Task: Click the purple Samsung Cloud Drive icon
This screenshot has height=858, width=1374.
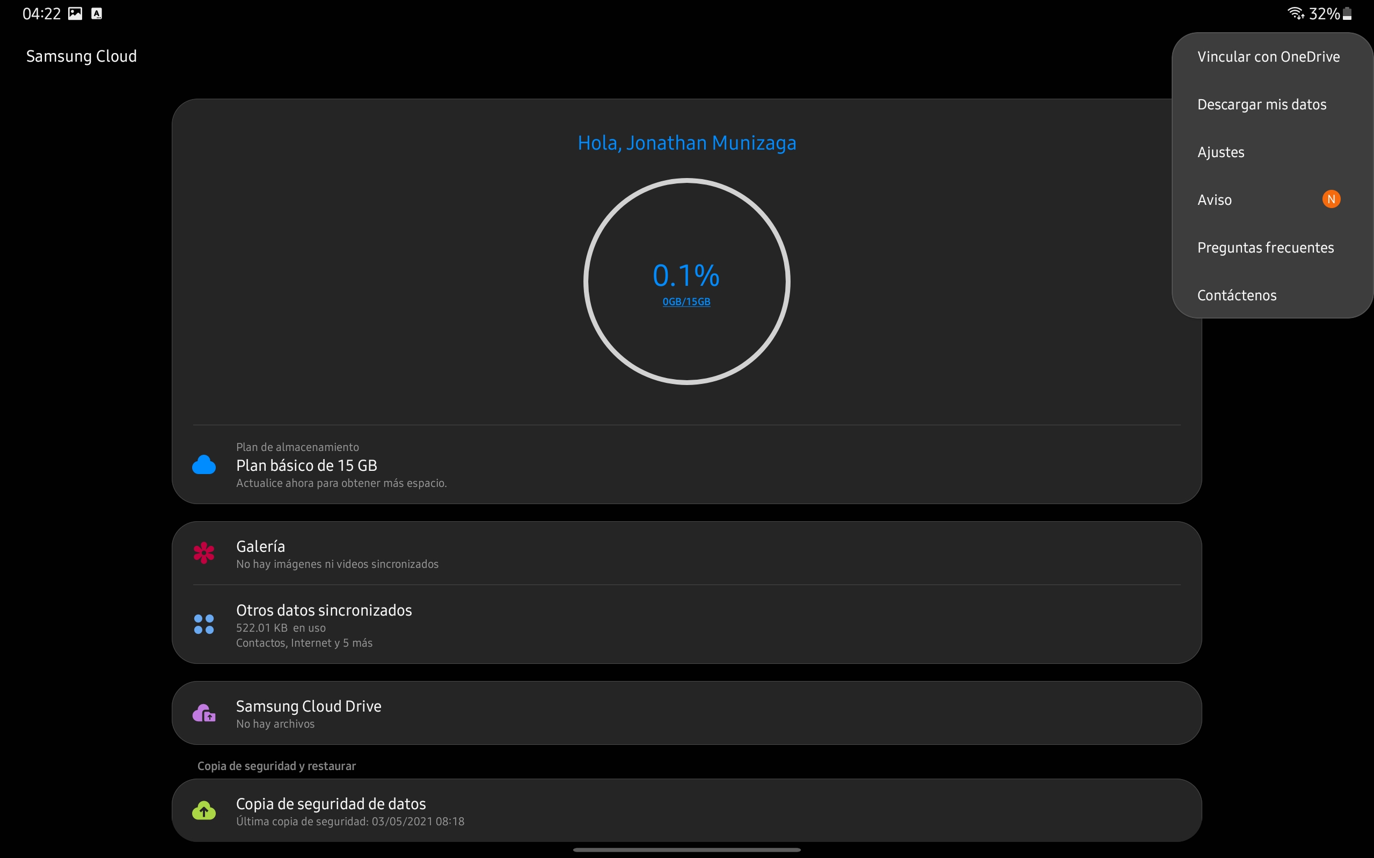Action: [204, 713]
